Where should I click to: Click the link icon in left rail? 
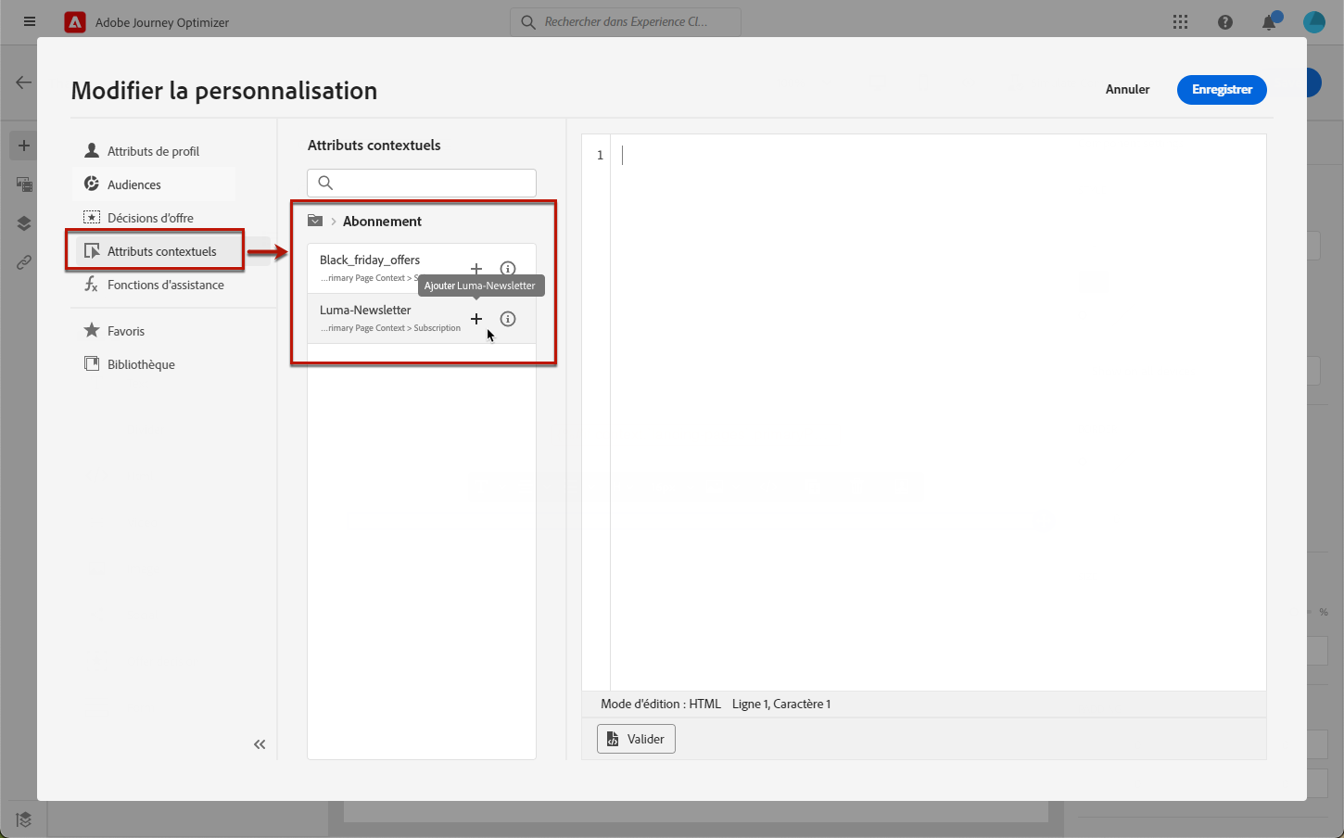click(x=24, y=262)
